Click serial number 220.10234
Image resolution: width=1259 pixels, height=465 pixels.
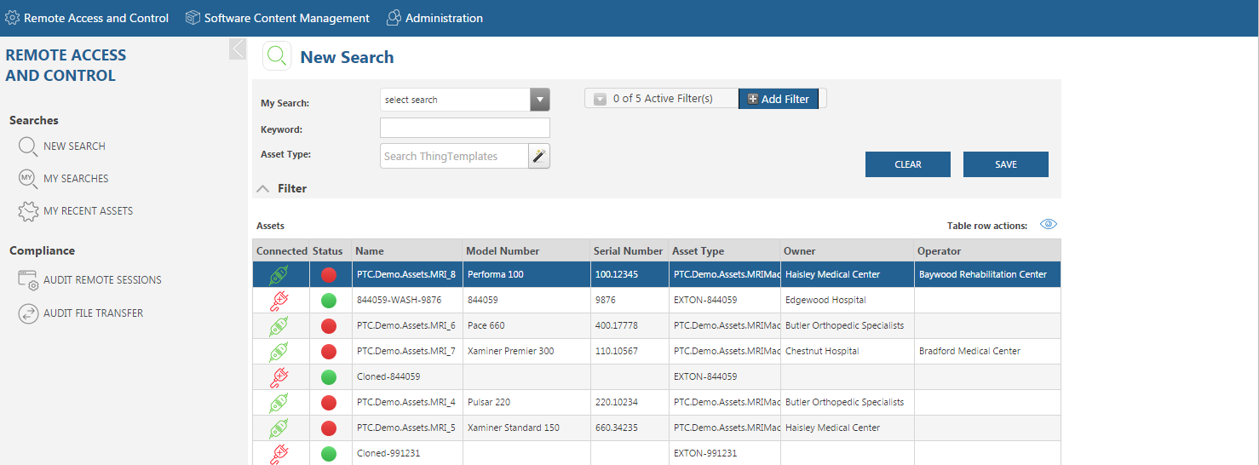(x=629, y=403)
